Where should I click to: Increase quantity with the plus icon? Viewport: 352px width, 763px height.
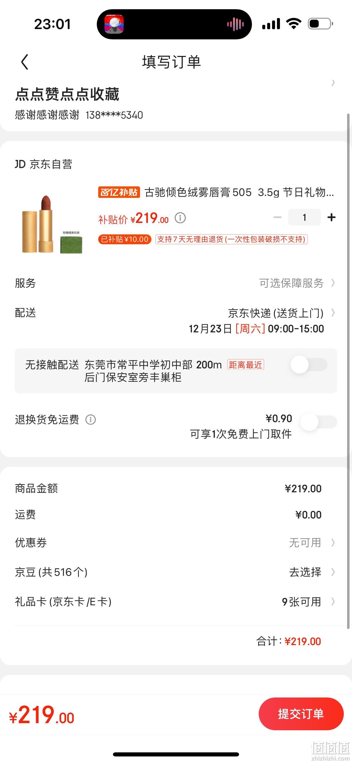click(x=331, y=217)
